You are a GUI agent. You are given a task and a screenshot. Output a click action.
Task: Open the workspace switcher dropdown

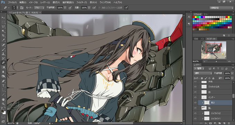(x=222, y=8)
